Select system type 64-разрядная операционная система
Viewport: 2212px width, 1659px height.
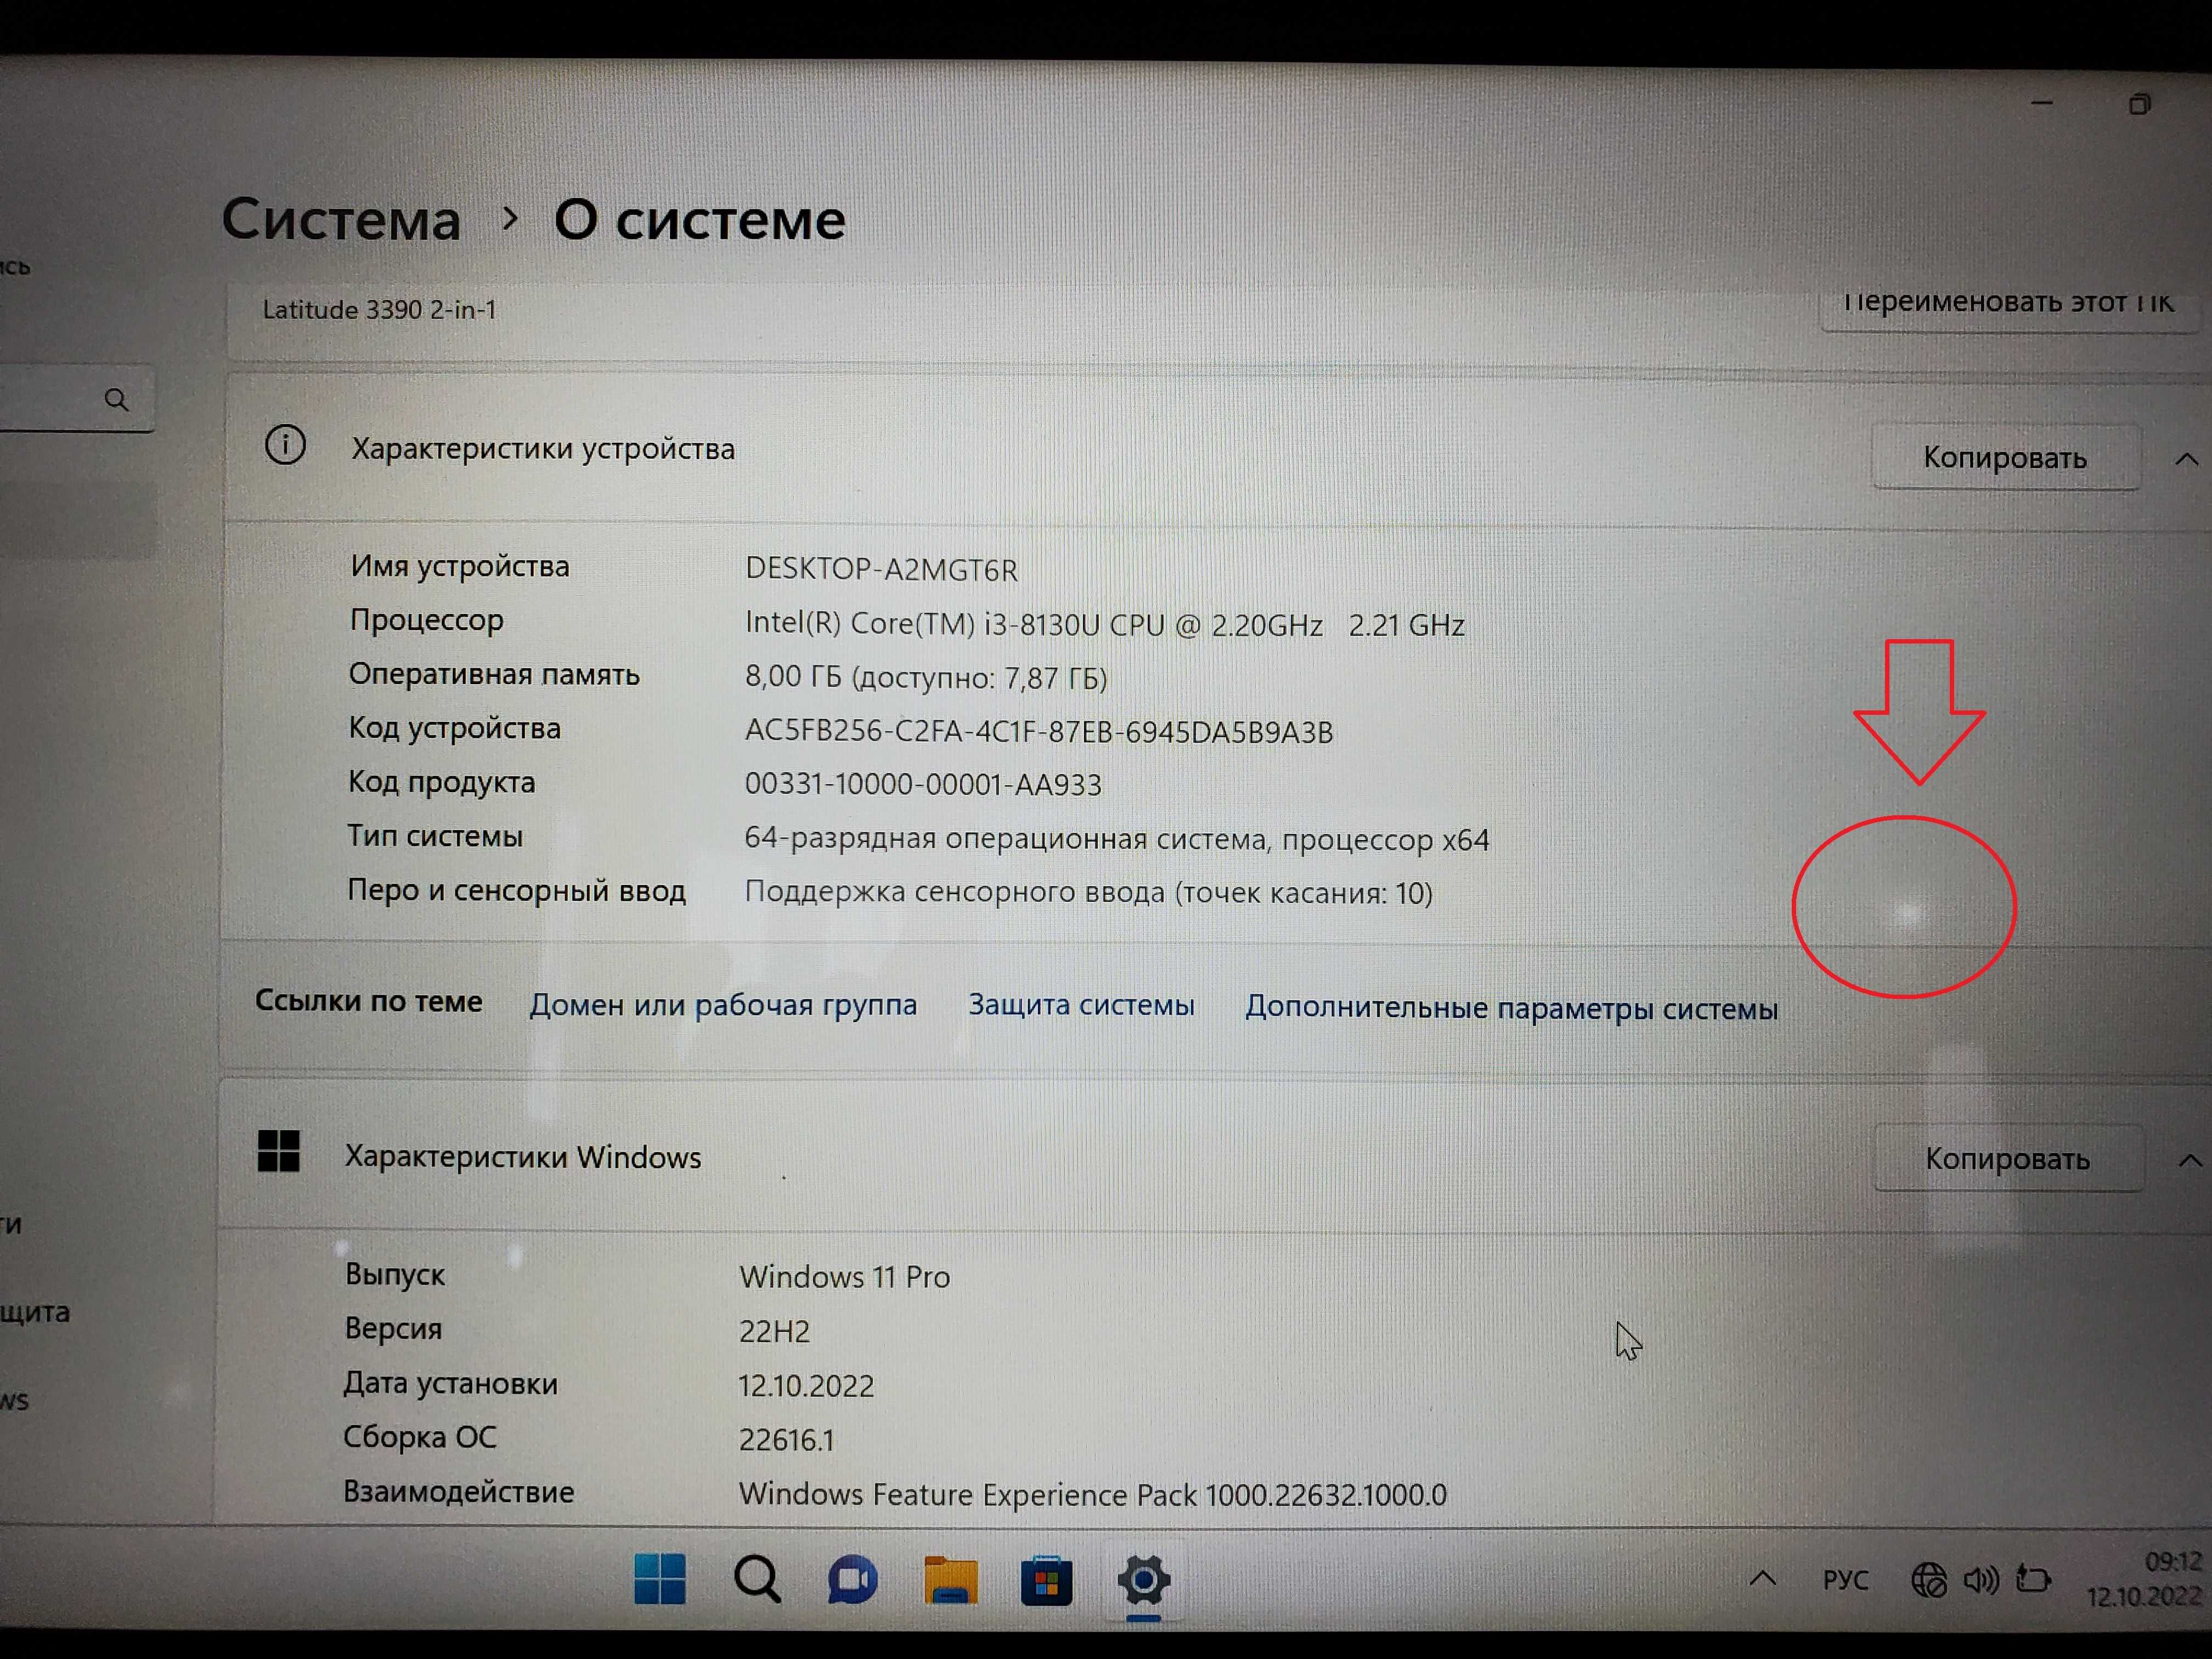pyautogui.click(x=1116, y=839)
